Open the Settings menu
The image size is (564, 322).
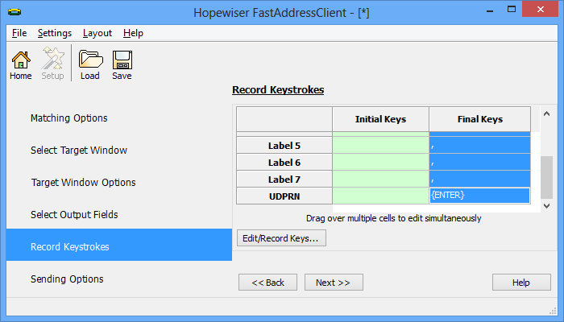(x=55, y=33)
